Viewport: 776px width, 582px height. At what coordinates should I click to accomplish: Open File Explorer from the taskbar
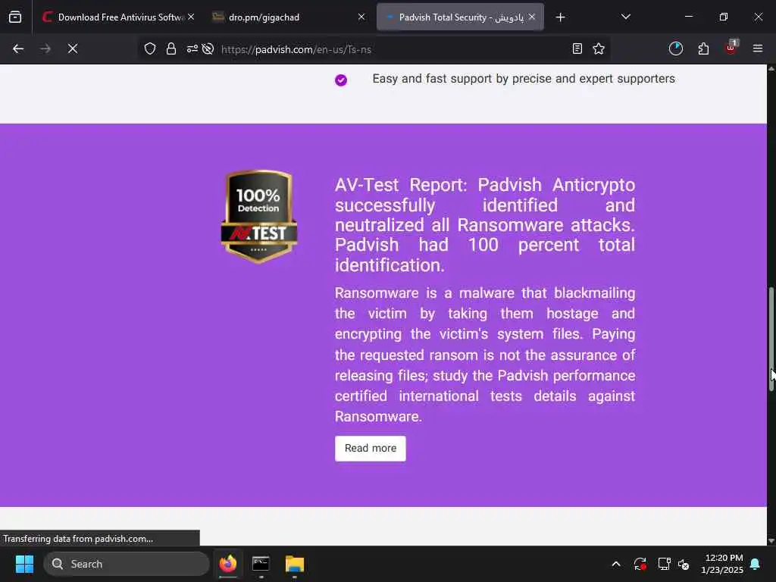[x=295, y=564]
